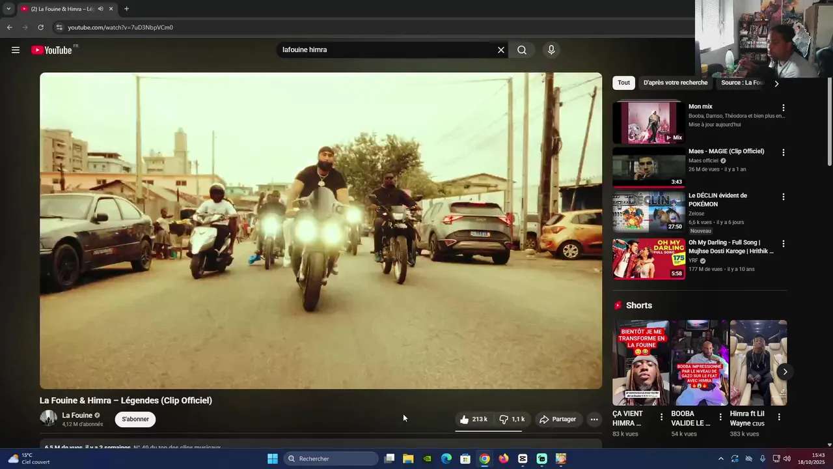Screen dimensions: 833x469
Task: Open the ÇA VIENT HIMRA short
Action: click(640, 363)
